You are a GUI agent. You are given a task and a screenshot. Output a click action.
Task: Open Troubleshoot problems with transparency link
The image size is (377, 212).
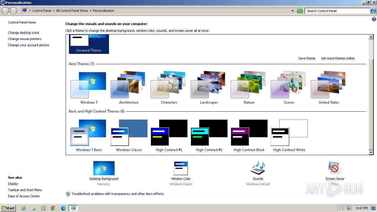click(118, 194)
